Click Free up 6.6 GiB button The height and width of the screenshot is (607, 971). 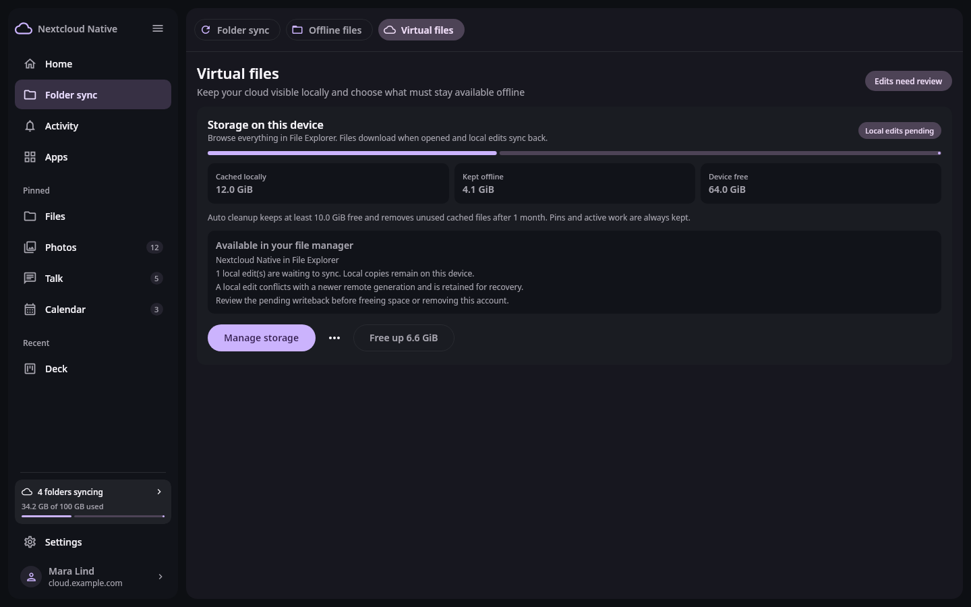(x=404, y=338)
